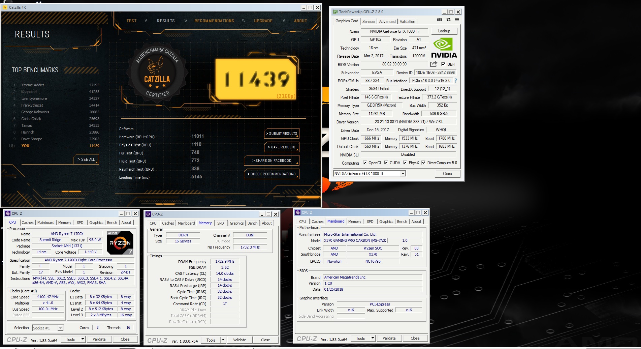Click Hardware (GPU+CPU) score 11011

(197, 136)
